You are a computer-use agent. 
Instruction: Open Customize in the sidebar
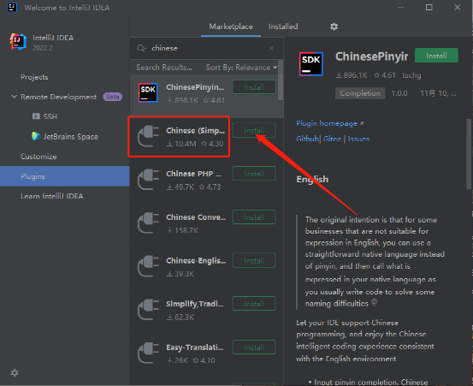[38, 157]
